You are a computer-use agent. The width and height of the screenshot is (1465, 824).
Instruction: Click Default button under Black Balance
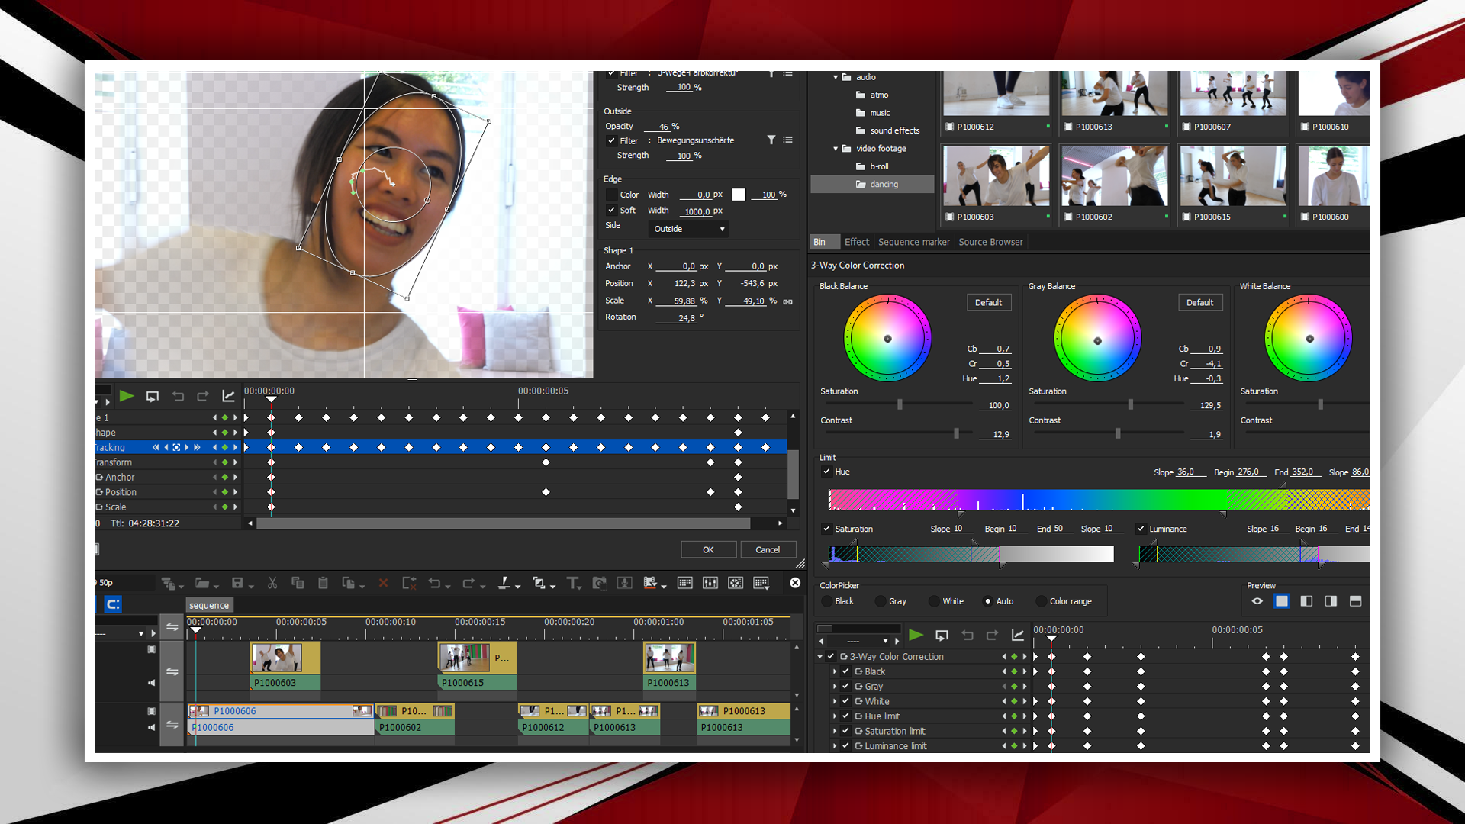988,303
